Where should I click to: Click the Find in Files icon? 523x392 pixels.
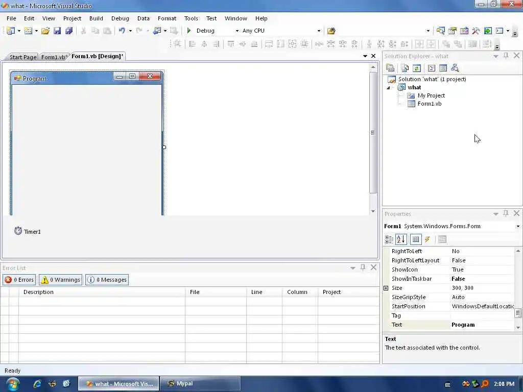coord(331,31)
